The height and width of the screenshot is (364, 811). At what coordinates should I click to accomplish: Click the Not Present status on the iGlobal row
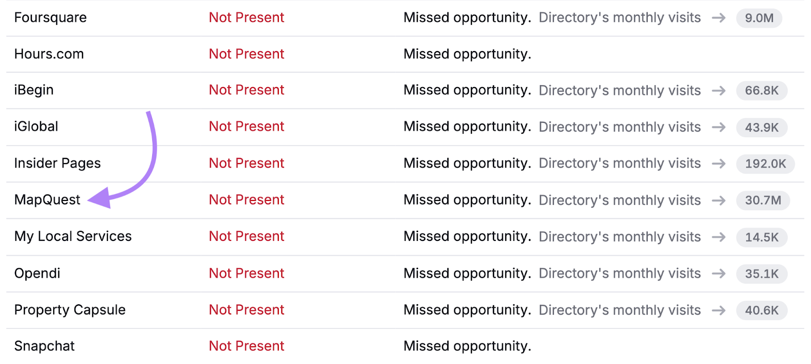click(246, 127)
